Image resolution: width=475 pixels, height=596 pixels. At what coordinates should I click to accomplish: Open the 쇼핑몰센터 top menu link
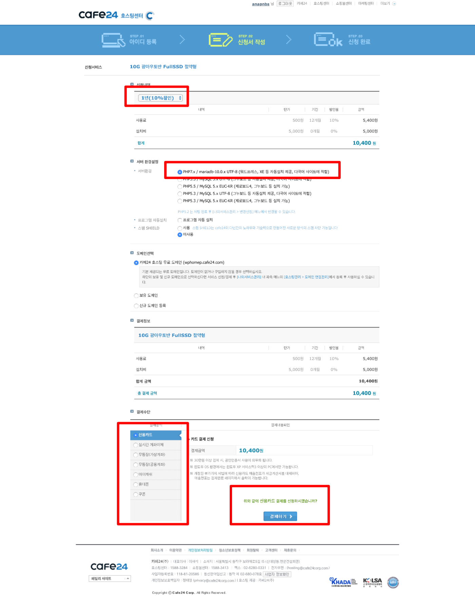[x=344, y=3]
